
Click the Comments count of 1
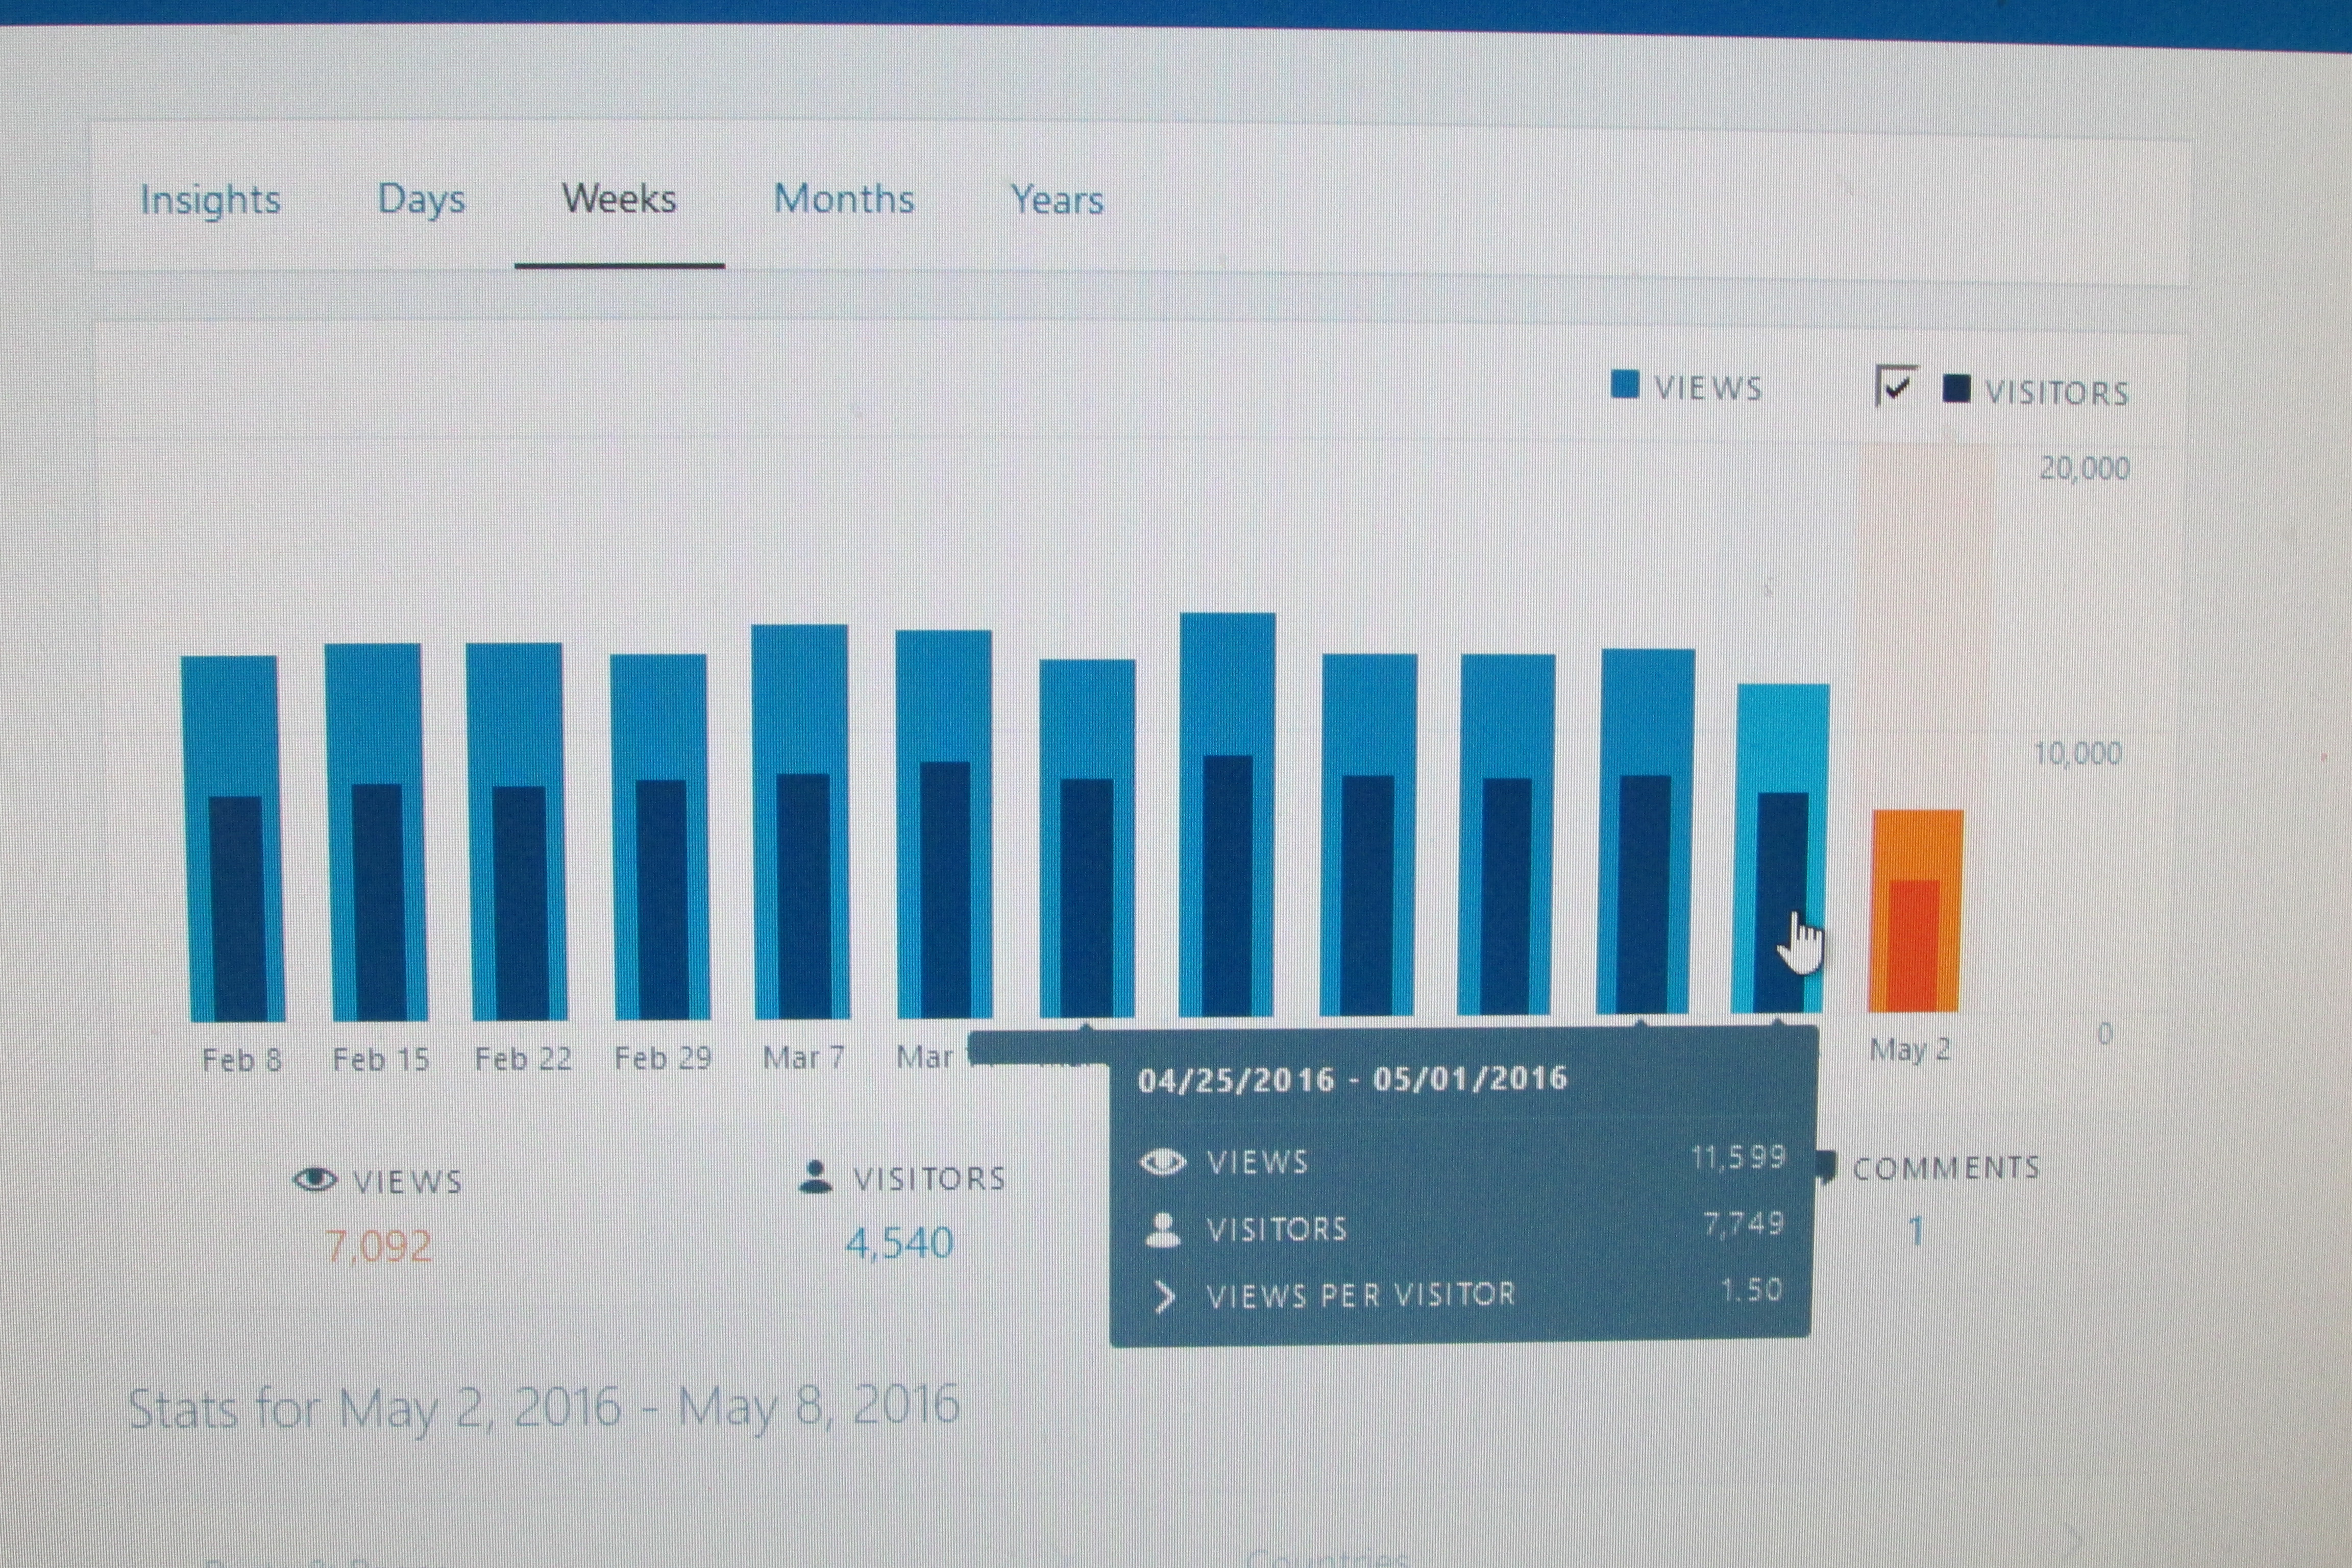pyautogui.click(x=1915, y=1231)
